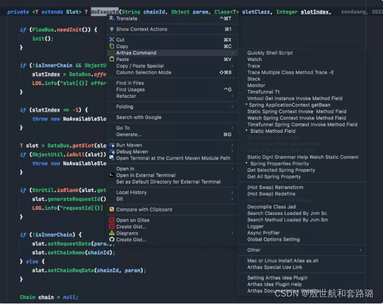This screenshot has height=304, width=383.
Task: Click the Copy icon in context menu
Action: point(112,46)
